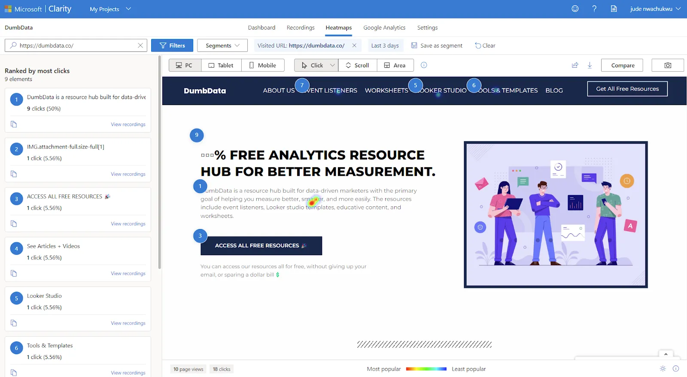Copy icon in IMG.attachment-full card
Image resolution: width=687 pixels, height=377 pixels.
click(14, 174)
